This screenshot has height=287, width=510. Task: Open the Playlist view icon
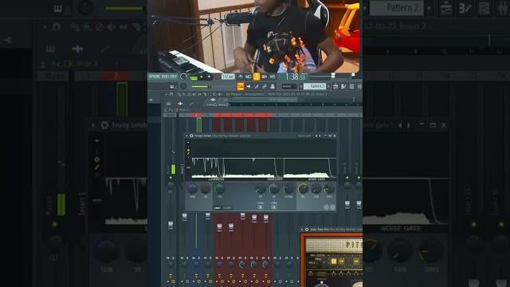point(335,87)
